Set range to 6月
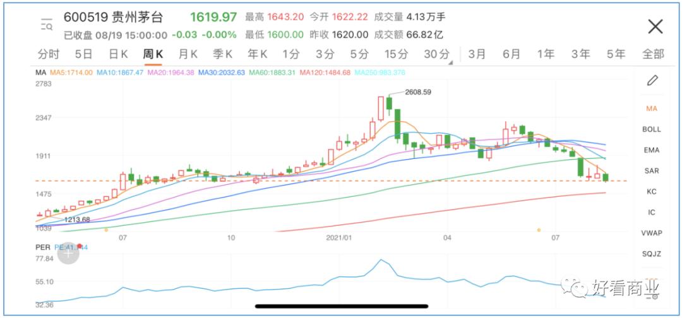Screen dimensions: 682x318 [x=512, y=54]
